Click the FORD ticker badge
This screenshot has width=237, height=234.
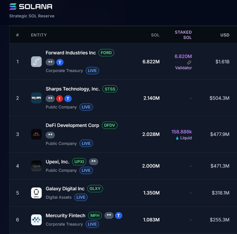(106, 53)
